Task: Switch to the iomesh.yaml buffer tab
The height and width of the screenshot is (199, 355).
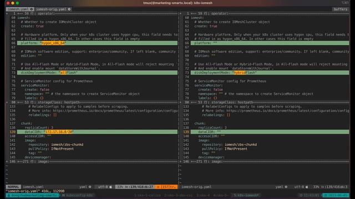Action: click(20, 9)
